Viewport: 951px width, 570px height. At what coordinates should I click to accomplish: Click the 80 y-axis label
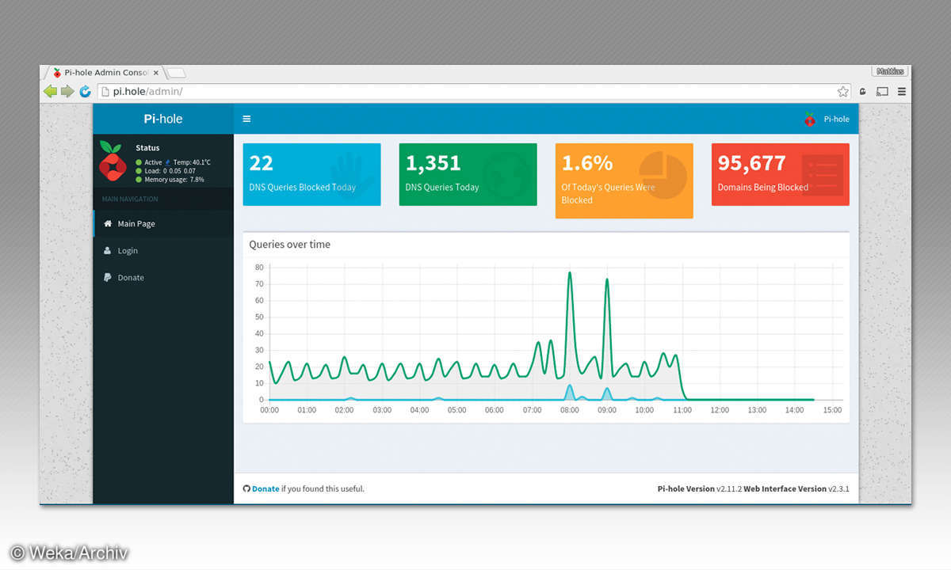[x=259, y=268]
